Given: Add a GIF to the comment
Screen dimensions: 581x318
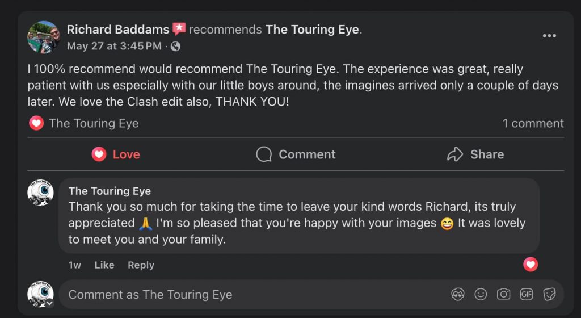Looking at the screenshot, I should click(x=526, y=294).
